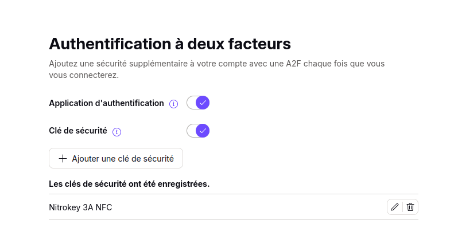
Task: Click Ajouter une clé de sécurité button
Action: [116, 158]
